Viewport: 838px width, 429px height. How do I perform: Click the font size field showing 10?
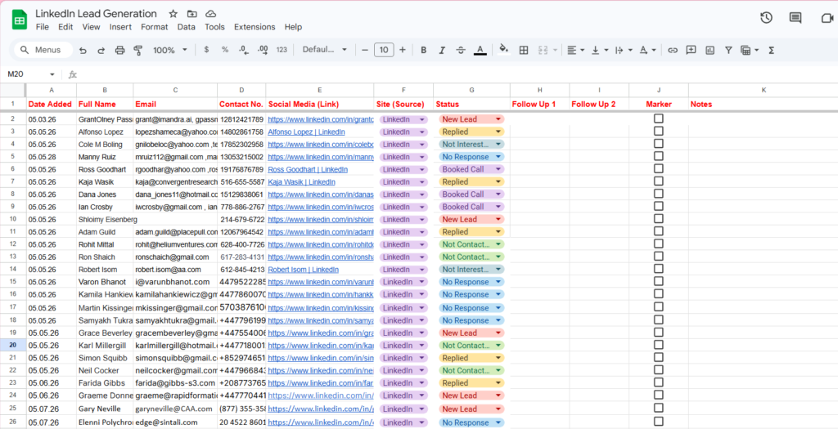[x=384, y=50]
